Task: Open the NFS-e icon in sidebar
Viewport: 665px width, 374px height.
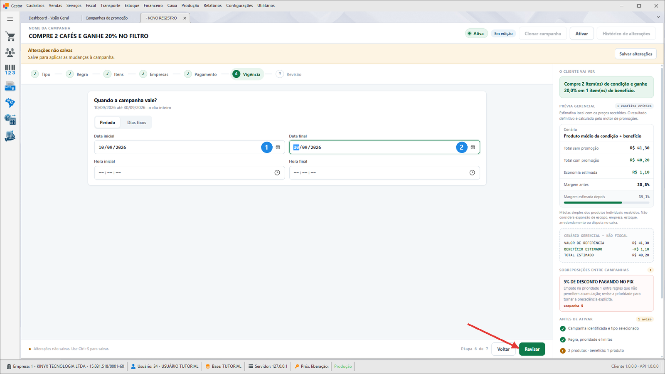Action: click(x=10, y=86)
